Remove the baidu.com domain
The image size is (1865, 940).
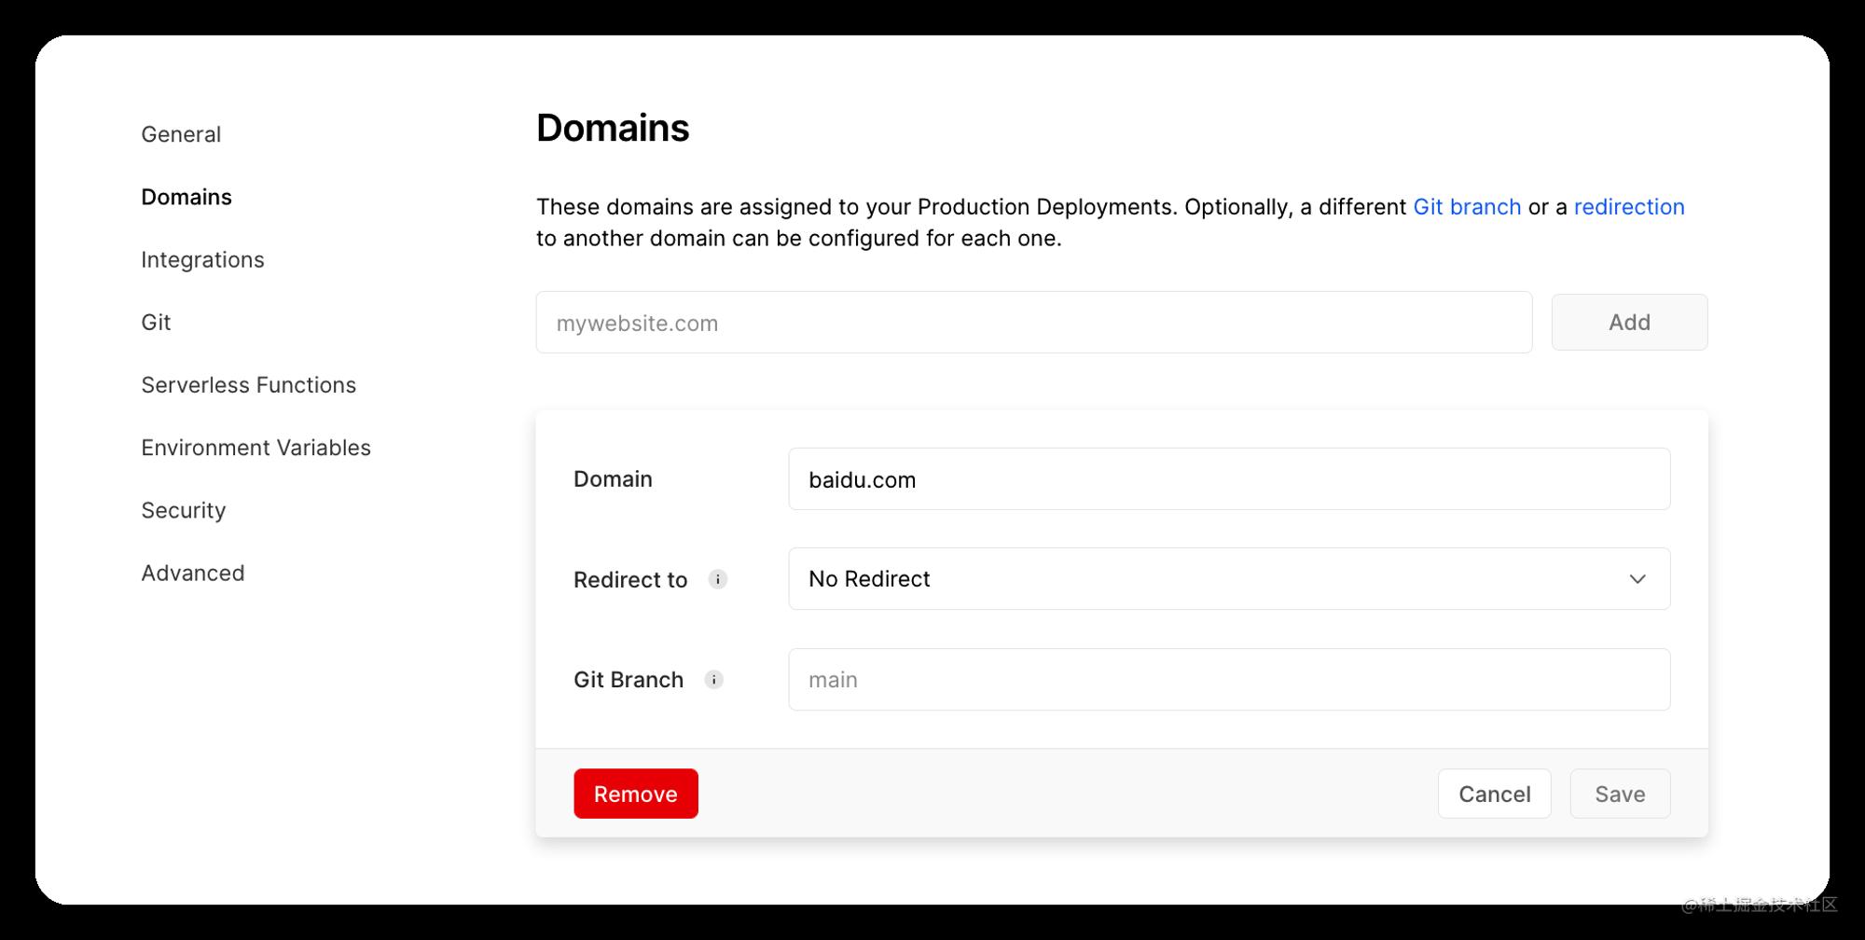click(635, 793)
